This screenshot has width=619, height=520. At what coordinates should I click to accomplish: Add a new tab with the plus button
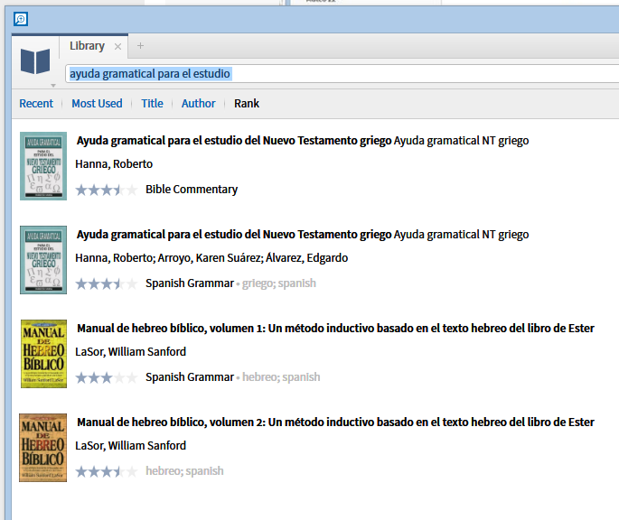[x=140, y=46]
